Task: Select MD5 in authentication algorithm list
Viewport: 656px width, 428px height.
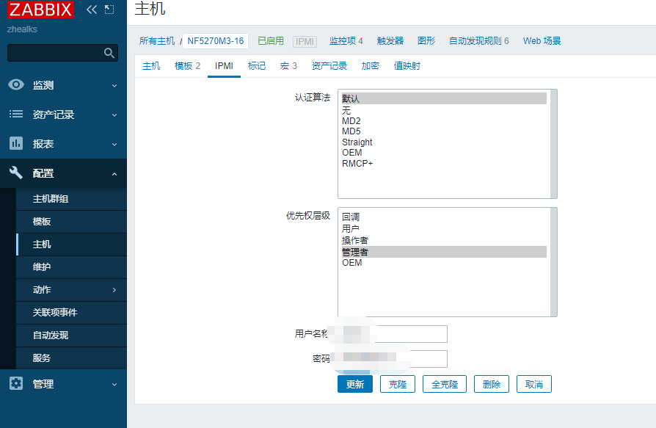Action: 351,131
